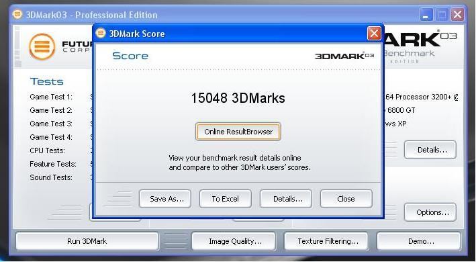This screenshot has height=262, width=476.
Task: Minimize the 3DMark03 main window
Action: (426, 15)
